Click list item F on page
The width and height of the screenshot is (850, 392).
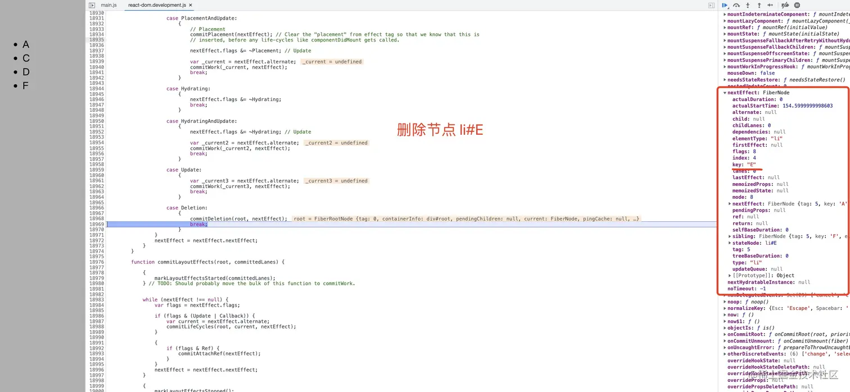[25, 86]
